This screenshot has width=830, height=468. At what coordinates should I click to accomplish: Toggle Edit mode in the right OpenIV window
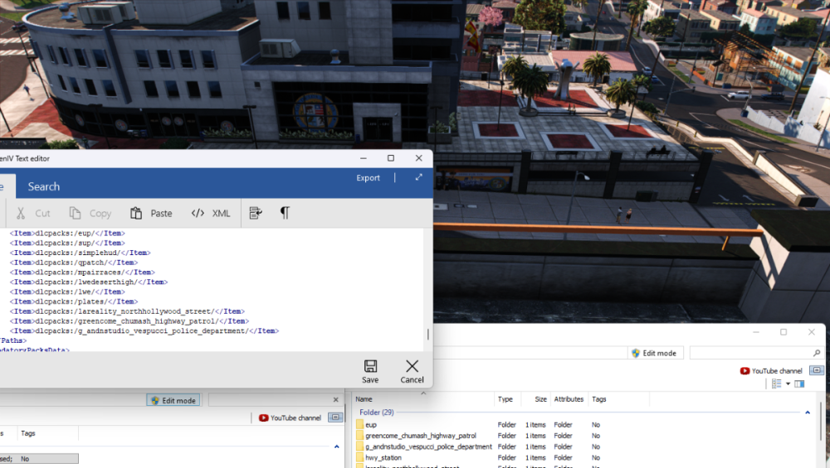pos(655,354)
